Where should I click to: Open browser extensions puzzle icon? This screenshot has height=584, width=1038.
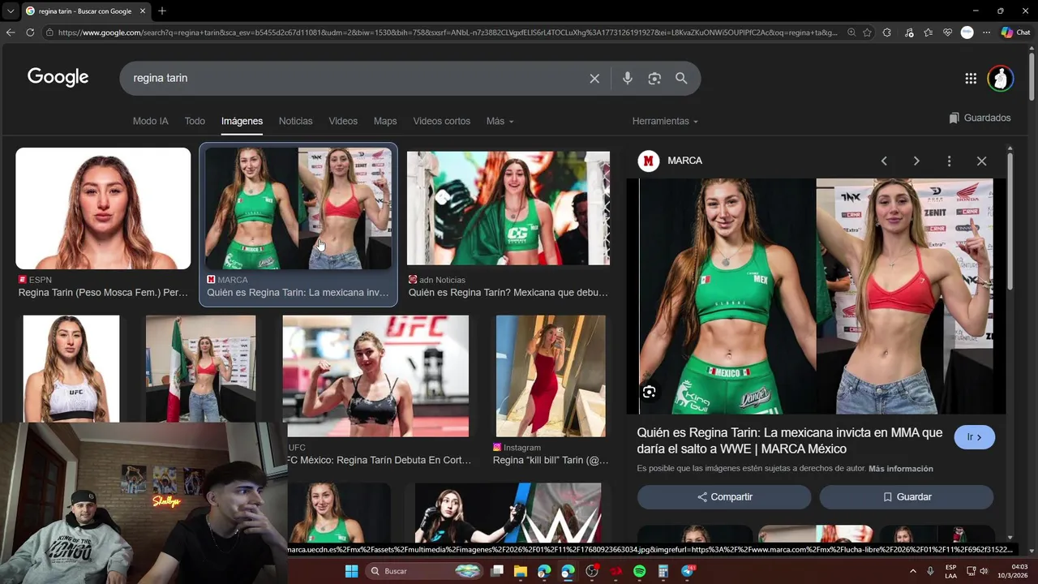pos(886,32)
